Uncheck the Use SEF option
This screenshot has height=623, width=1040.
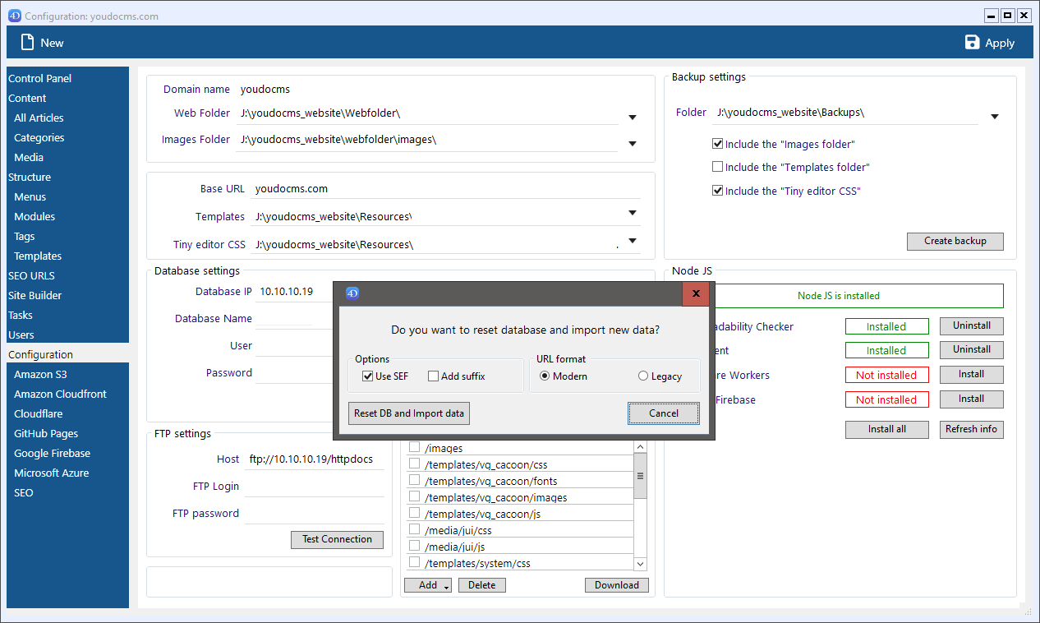(x=368, y=376)
